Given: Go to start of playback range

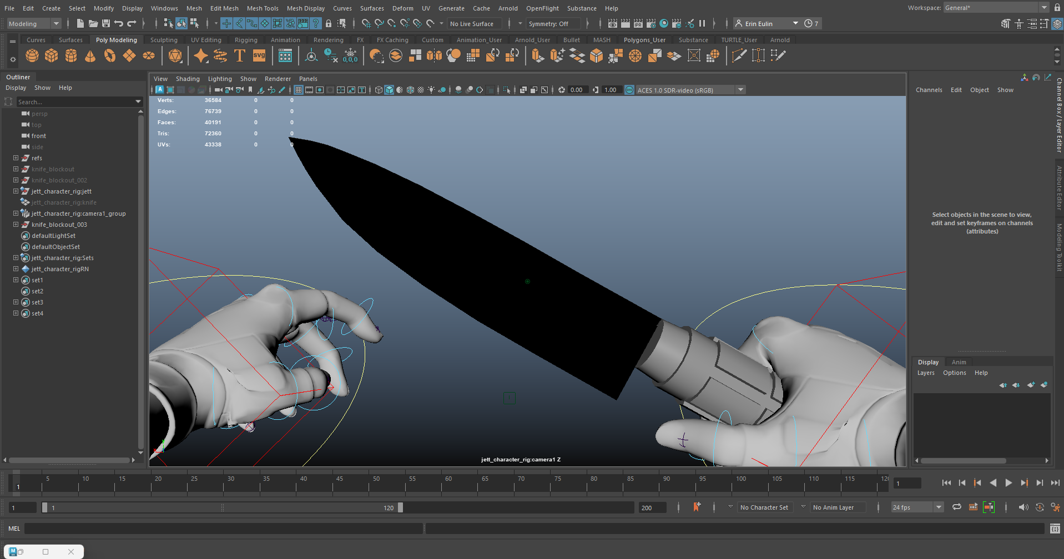Looking at the screenshot, I should (946, 483).
